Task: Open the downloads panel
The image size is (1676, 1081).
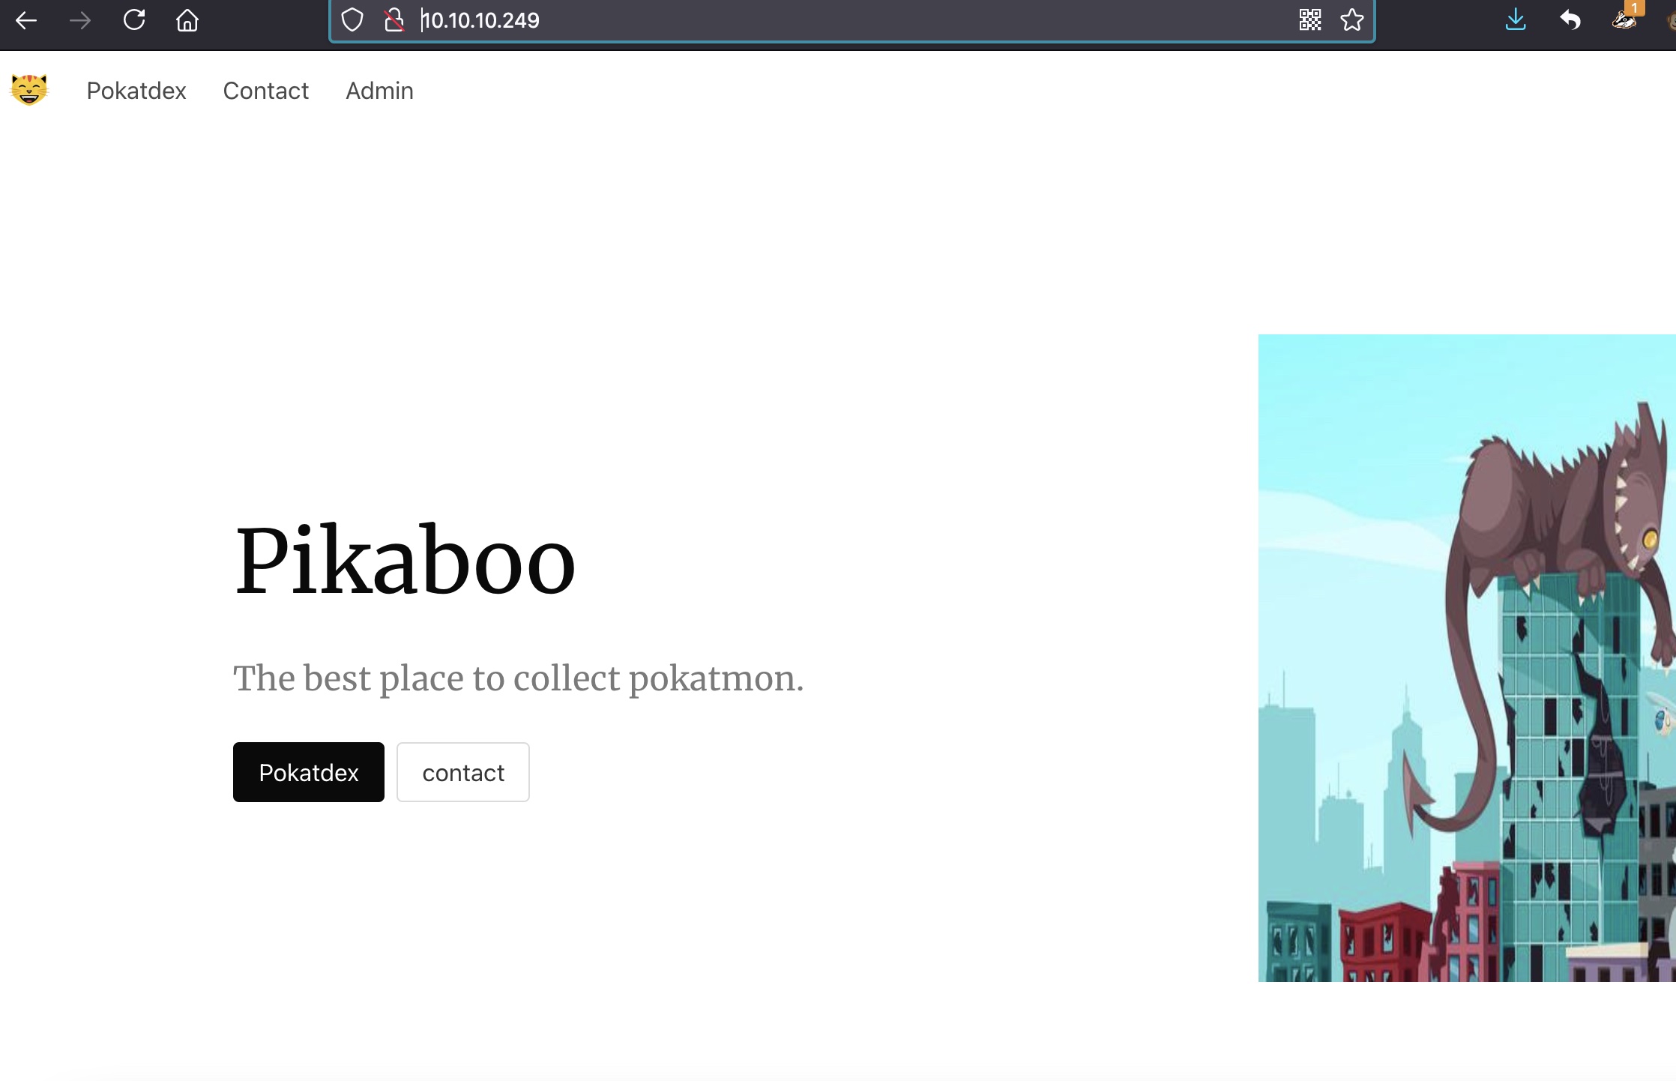Action: (1516, 20)
